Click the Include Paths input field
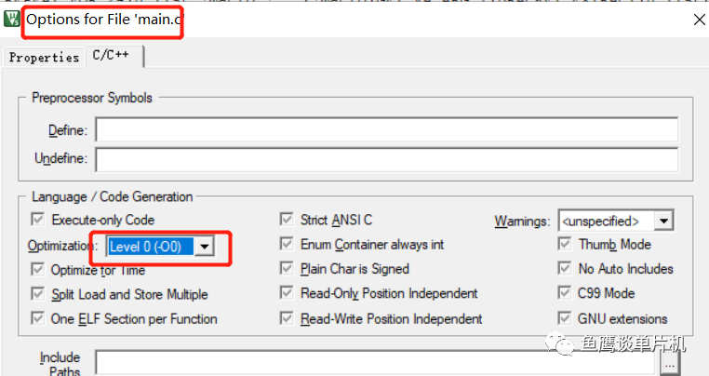Viewport: 709px width, 376px height. 375,363
